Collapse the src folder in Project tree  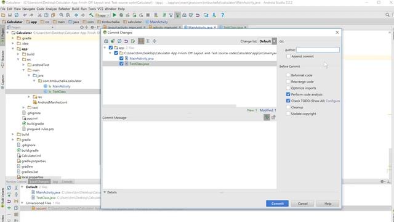pyautogui.click(x=18, y=59)
